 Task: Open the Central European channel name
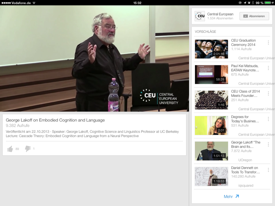tap(220, 14)
